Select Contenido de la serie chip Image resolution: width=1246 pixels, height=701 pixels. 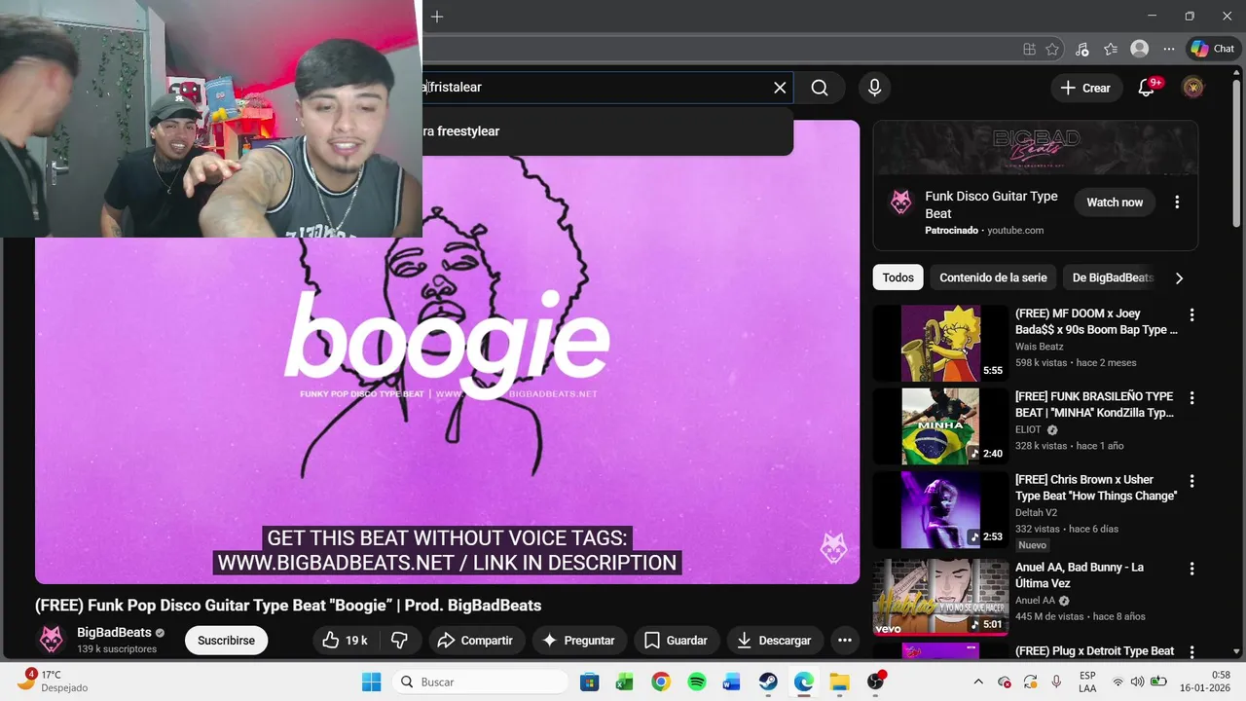pos(993,277)
